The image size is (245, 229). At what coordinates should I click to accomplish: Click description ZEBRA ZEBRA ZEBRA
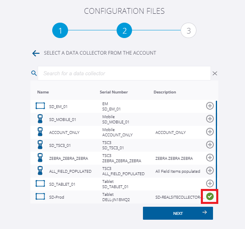click(x=174, y=159)
